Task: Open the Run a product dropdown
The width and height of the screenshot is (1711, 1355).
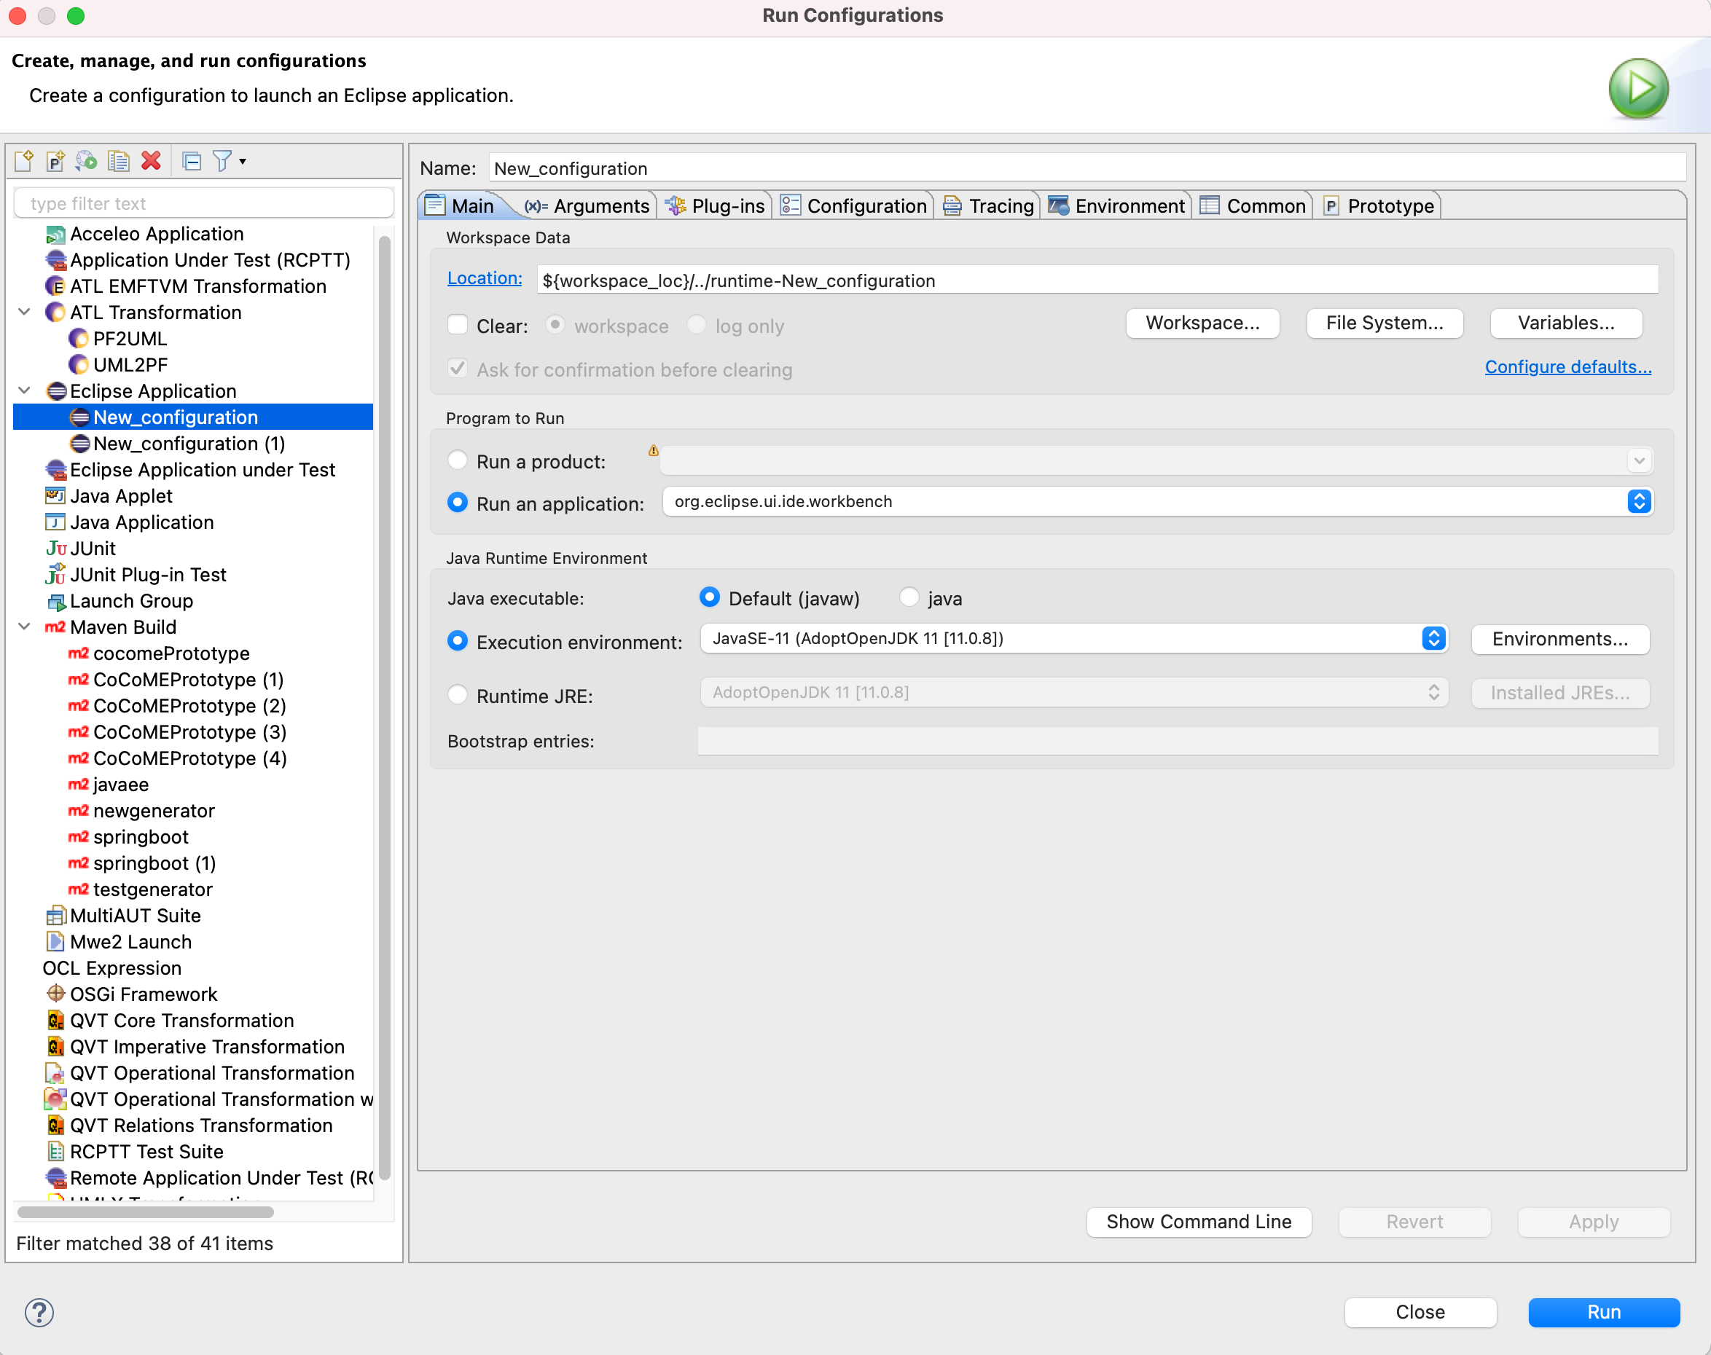Action: click(x=1638, y=460)
